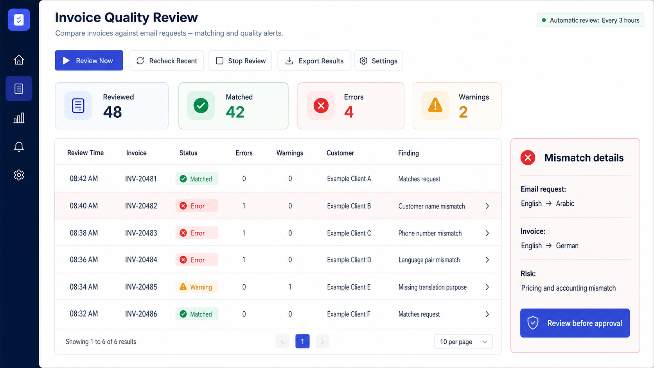Open the Home sidebar icon
654x368 pixels.
pos(19,60)
